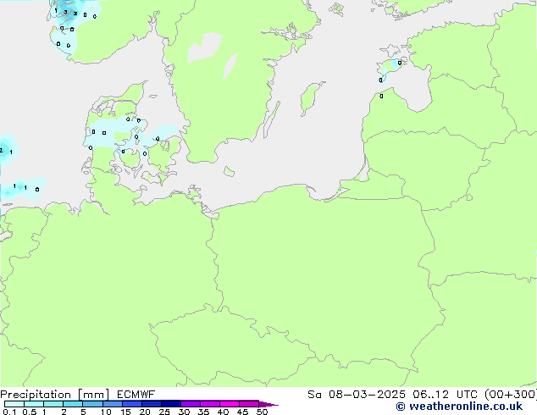Pick the 40–45 mm magenta legend swatch
Viewport: 537px width, 415px height.
(x=230, y=404)
